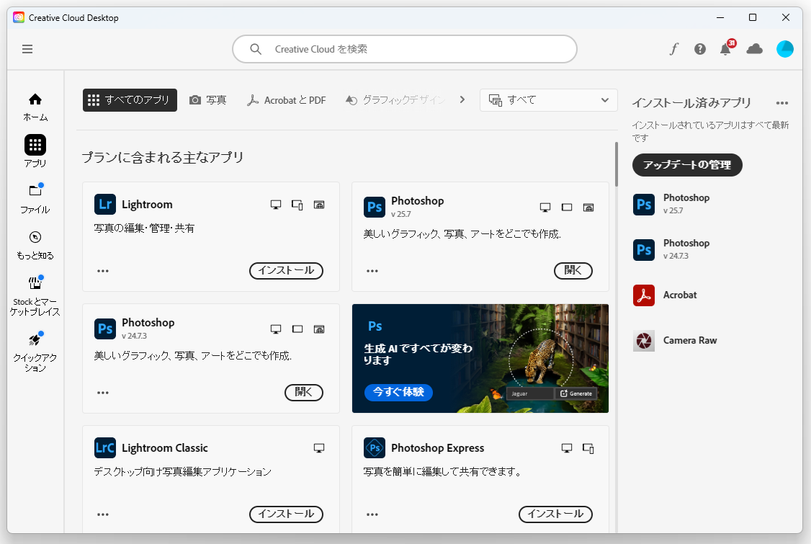
Task: Switch to the Photo (写真) tab
Action: point(208,100)
